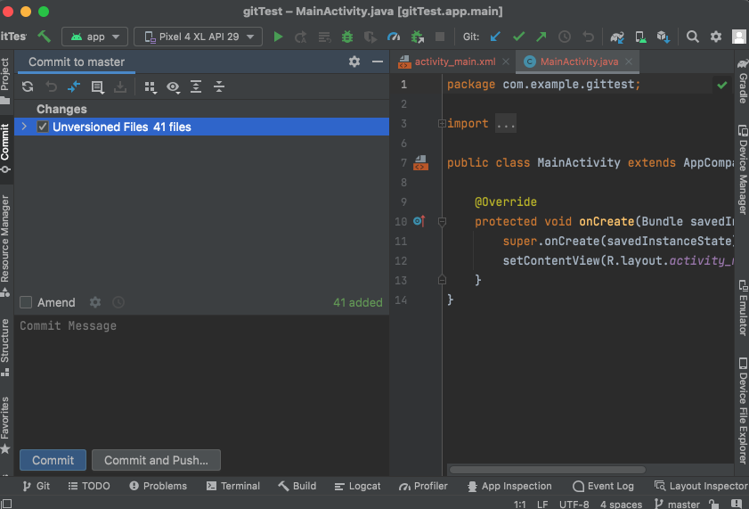The image size is (749, 509).
Task: Expand all changes in the Commit toolbar
Action: tap(196, 87)
